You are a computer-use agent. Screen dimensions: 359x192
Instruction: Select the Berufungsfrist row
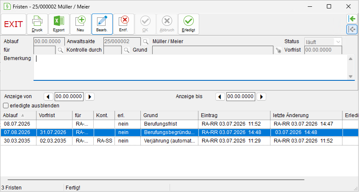(180, 124)
